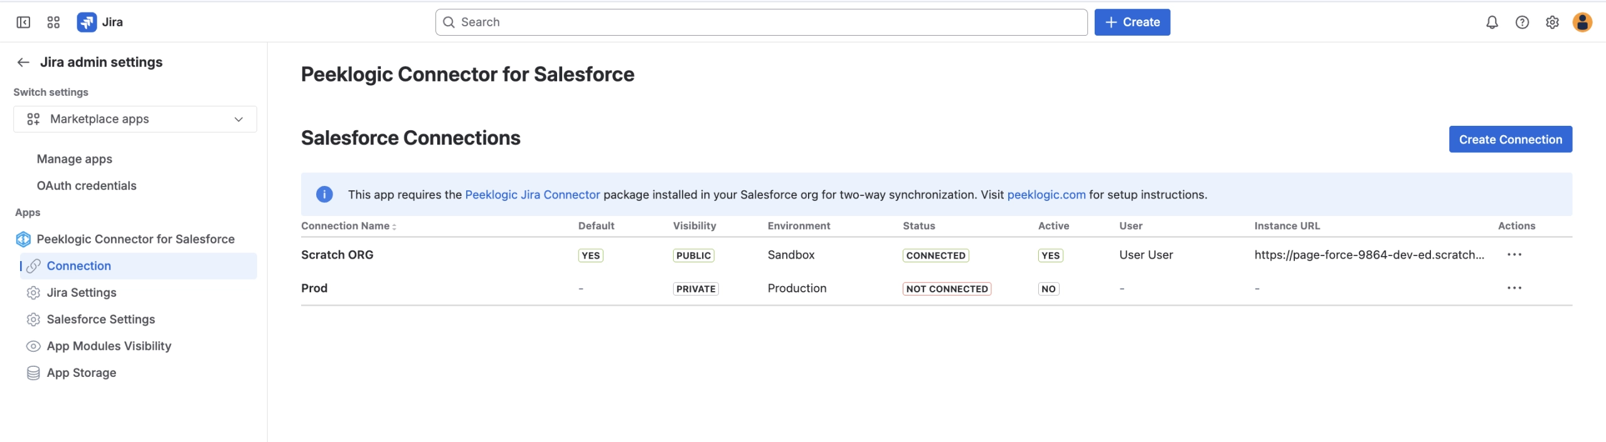Click the eye icon beside App Modules Visibility
The height and width of the screenshot is (442, 1606).
tap(33, 346)
